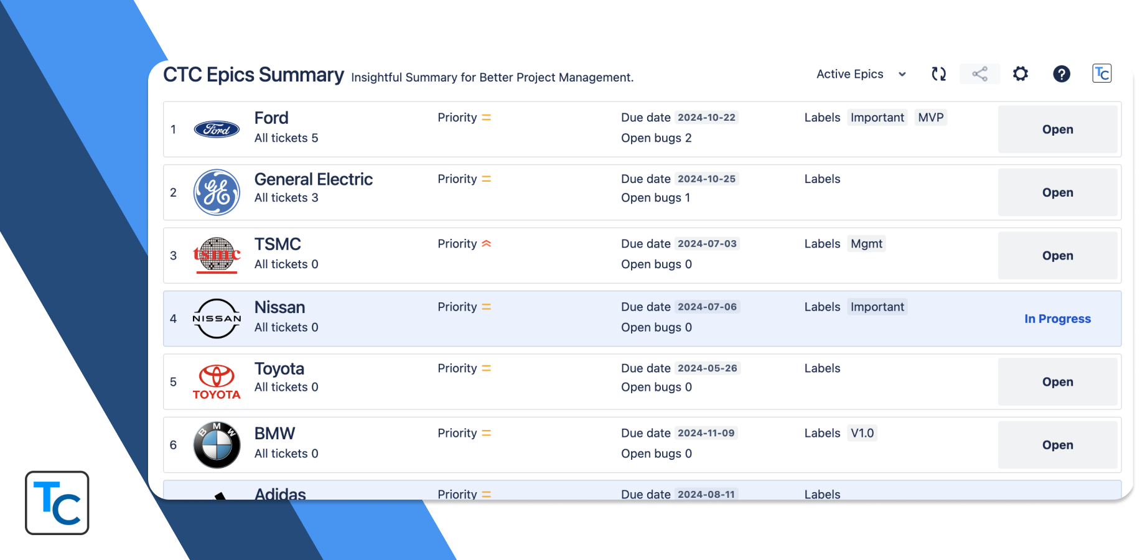
Task: Click the Open status button for Toyota
Action: click(1058, 382)
